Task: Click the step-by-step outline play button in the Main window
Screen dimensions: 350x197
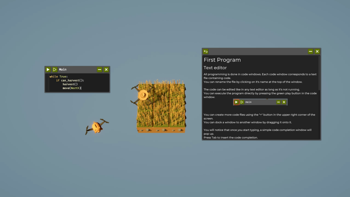Action: coord(55,69)
